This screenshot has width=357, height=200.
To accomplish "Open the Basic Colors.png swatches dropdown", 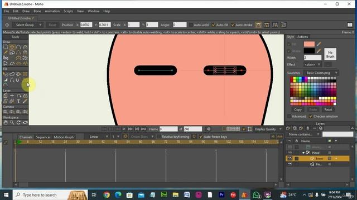I will pyautogui.click(x=321, y=73).
